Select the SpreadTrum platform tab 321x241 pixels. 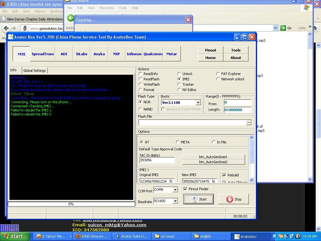(43, 54)
